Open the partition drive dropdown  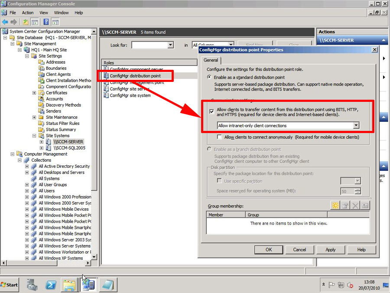click(357, 181)
